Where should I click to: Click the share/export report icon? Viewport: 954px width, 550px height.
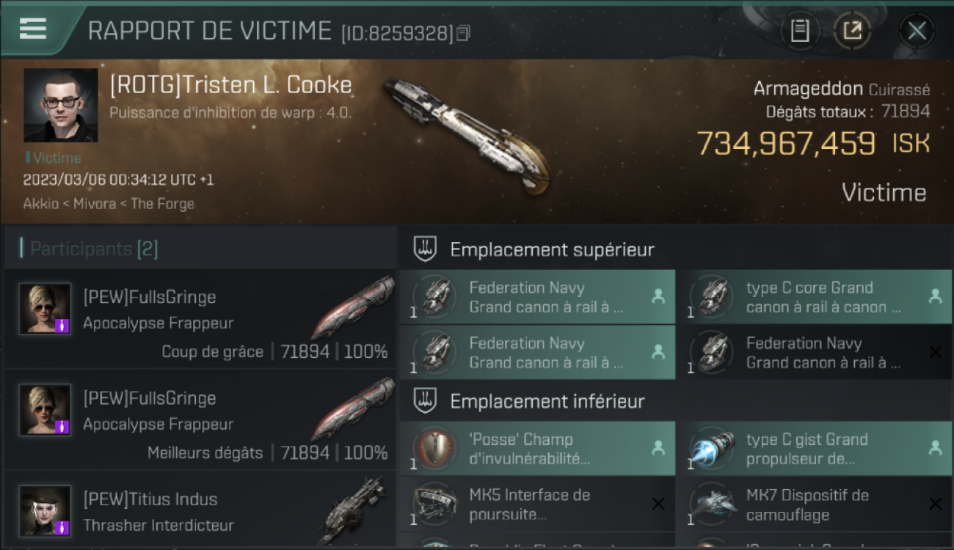[x=852, y=31]
